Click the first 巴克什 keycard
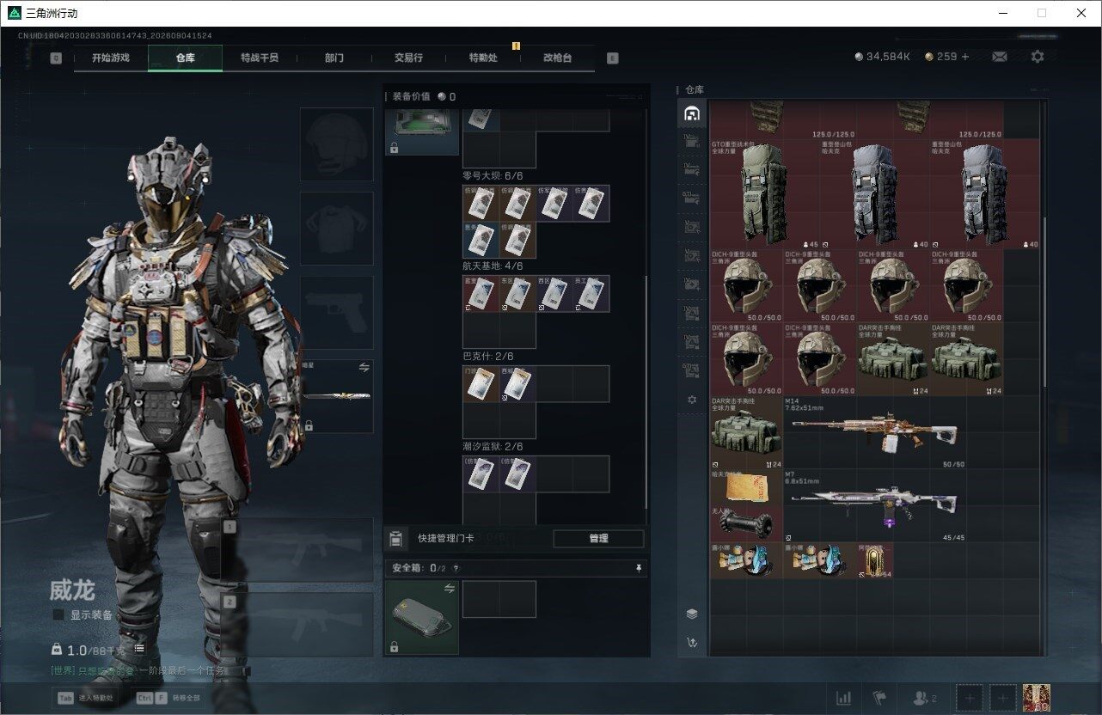The image size is (1102, 715). [x=481, y=384]
